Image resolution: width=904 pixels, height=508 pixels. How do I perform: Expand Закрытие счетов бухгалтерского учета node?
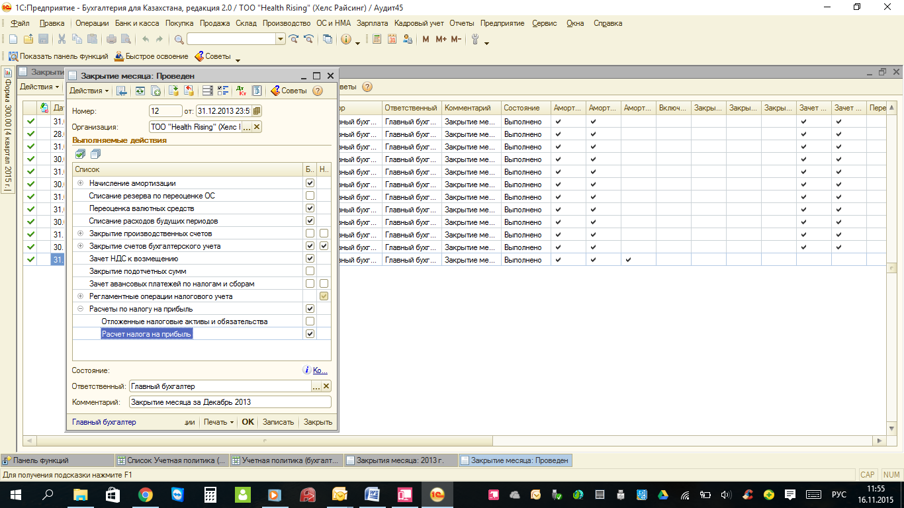(81, 246)
